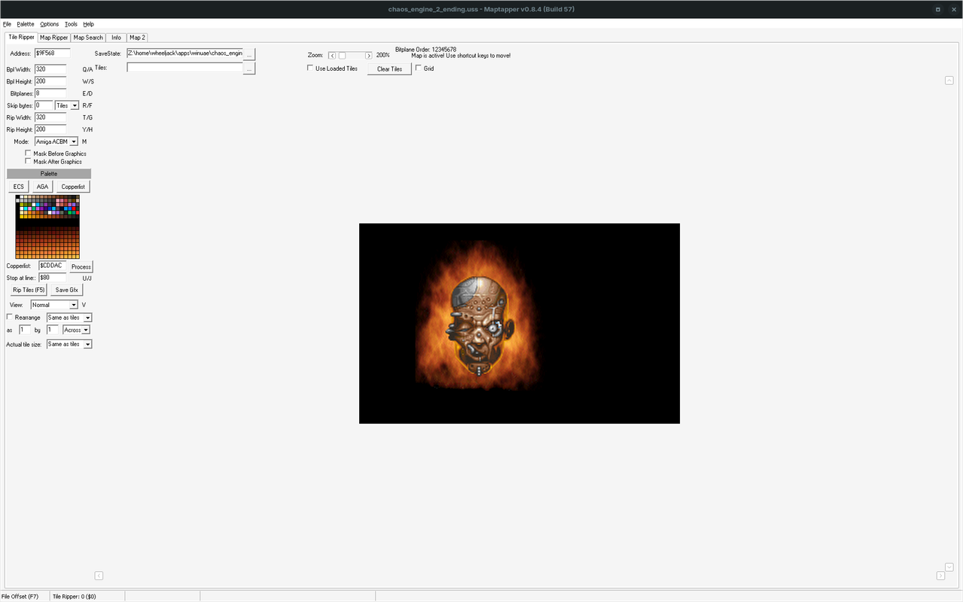Switch to the Info tab

(x=116, y=38)
